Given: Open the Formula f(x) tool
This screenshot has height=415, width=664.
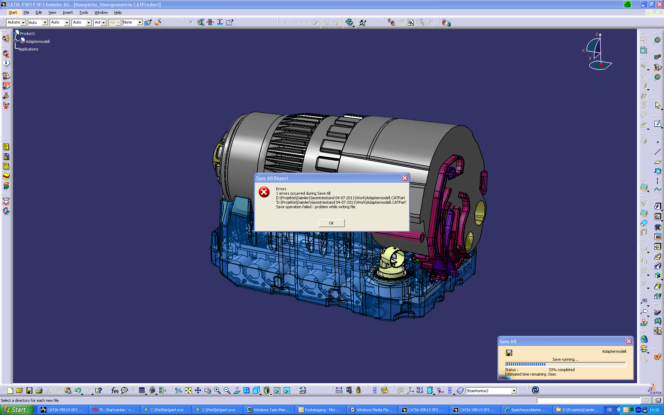Looking at the screenshot, I should tap(115, 390).
